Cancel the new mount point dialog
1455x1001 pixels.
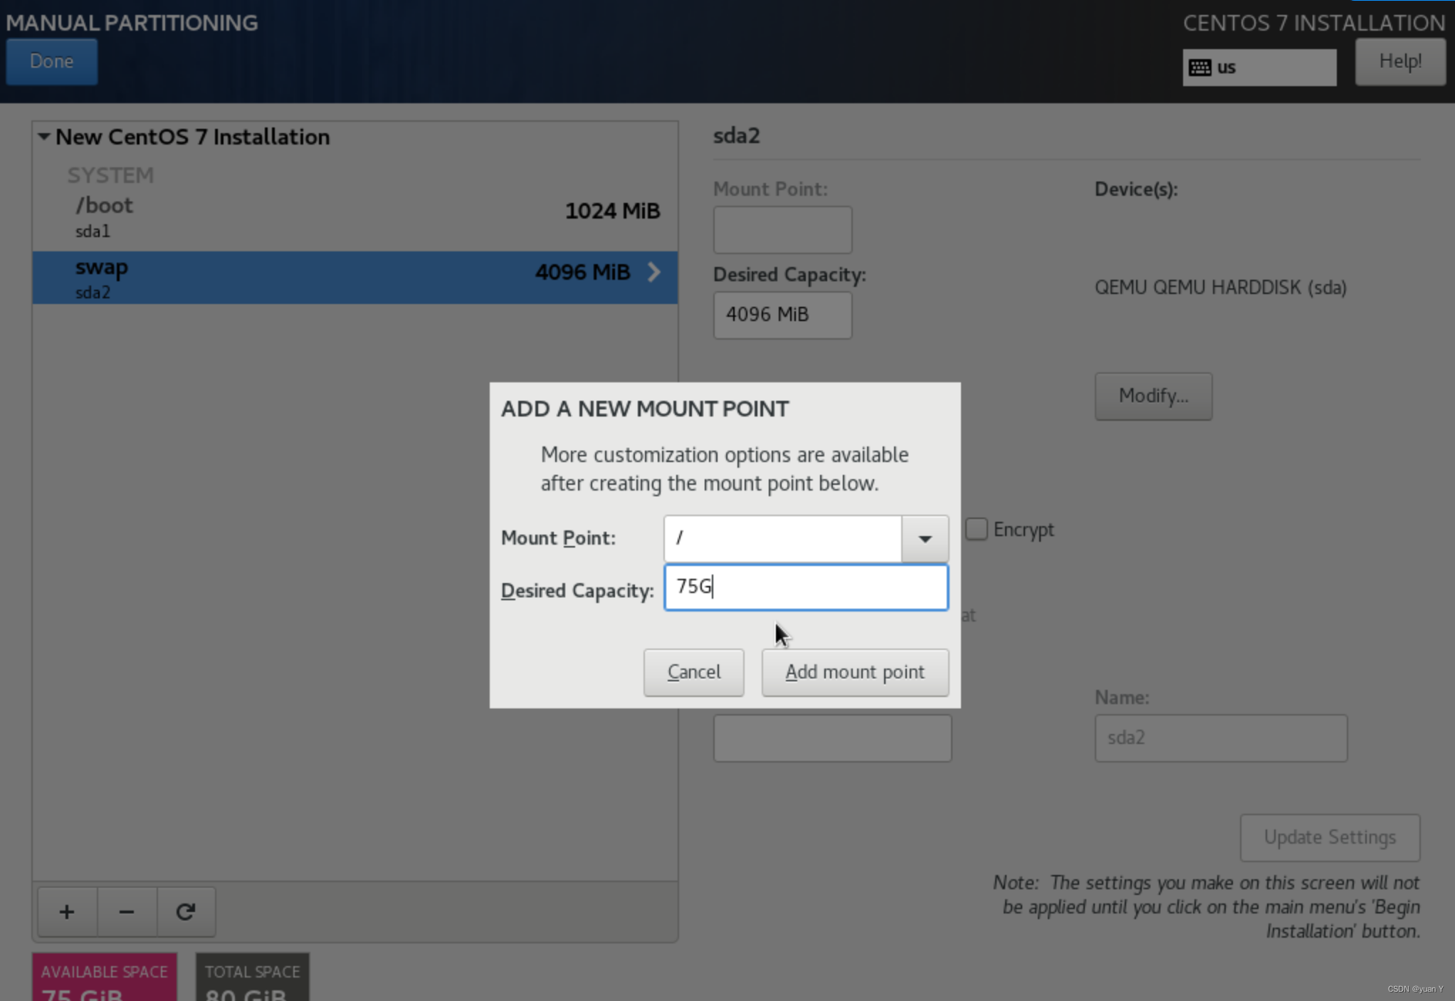click(x=693, y=672)
